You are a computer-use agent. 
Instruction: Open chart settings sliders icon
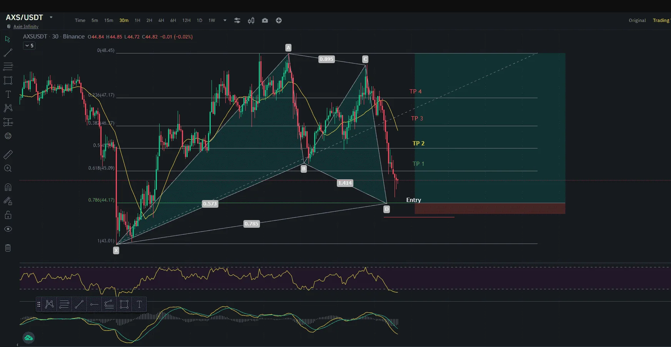pos(237,20)
